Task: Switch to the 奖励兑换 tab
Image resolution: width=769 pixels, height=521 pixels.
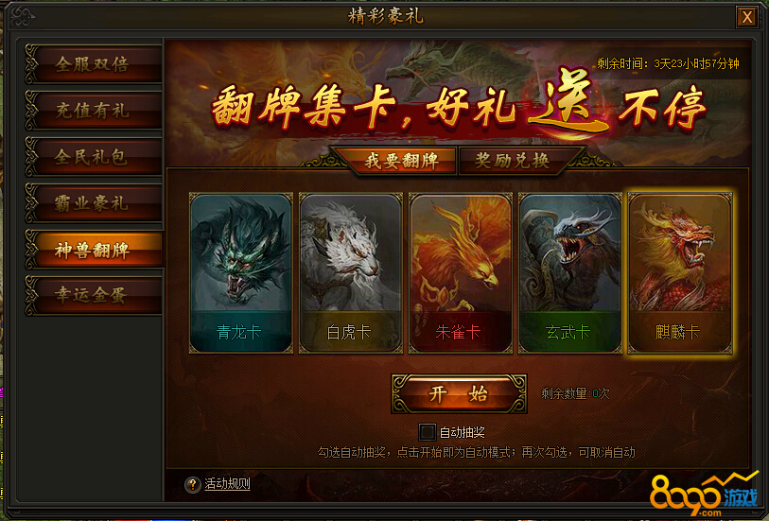Action: 512,161
